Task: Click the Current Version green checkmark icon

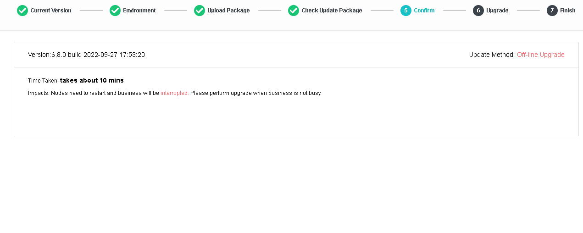Action: click(x=22, y=11)
